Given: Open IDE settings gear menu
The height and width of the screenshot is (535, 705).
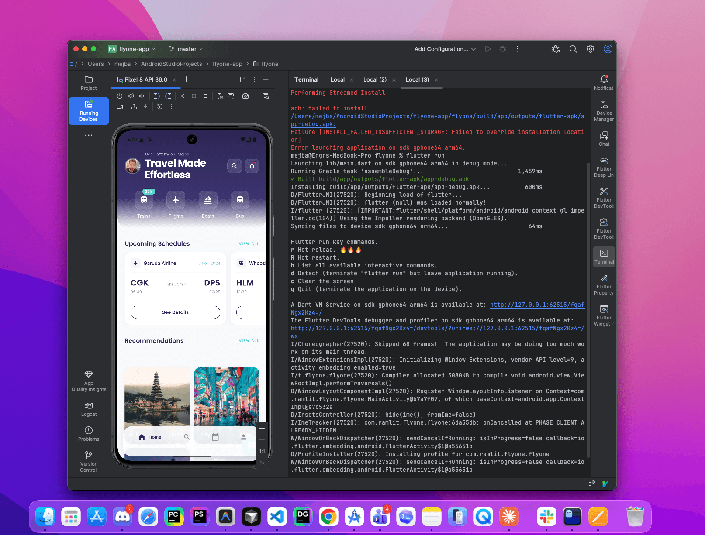Looking at the screenshot, I should point(591,49).
